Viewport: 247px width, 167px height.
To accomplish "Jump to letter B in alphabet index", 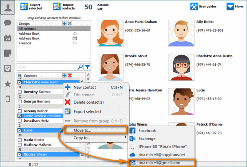I will [x=88, y=79].
